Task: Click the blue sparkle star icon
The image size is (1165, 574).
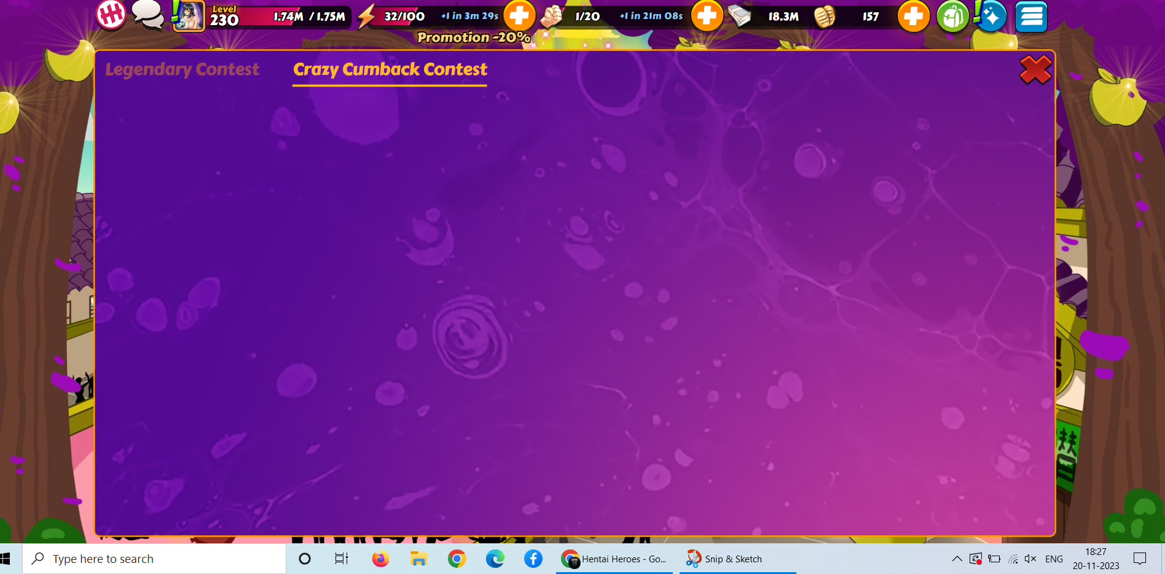Action: [991, 17]
